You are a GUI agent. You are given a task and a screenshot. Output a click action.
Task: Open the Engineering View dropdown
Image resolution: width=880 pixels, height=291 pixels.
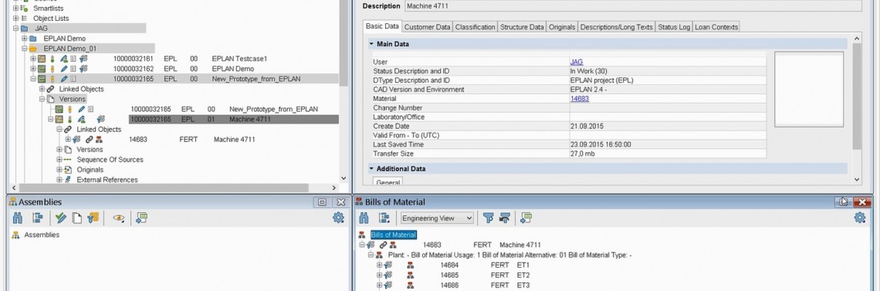[437, 218]
